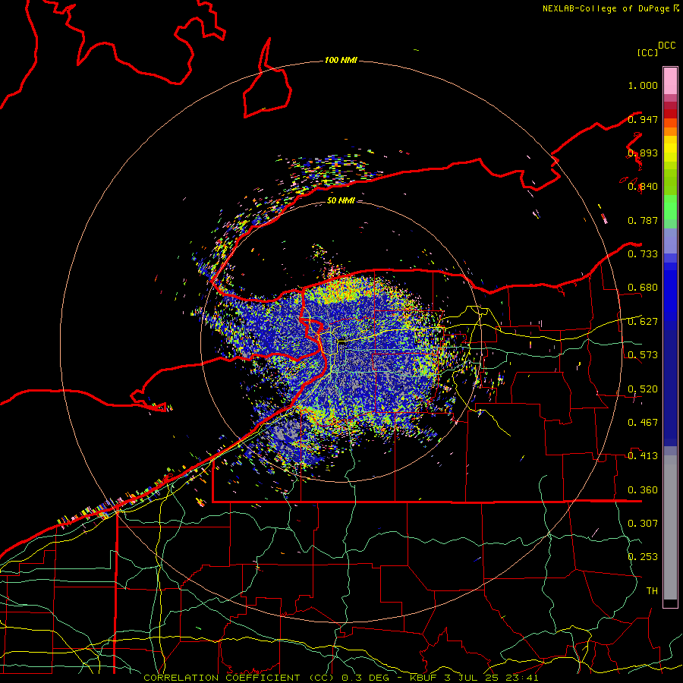Select the 0.787 legend value

coord(643,220)
